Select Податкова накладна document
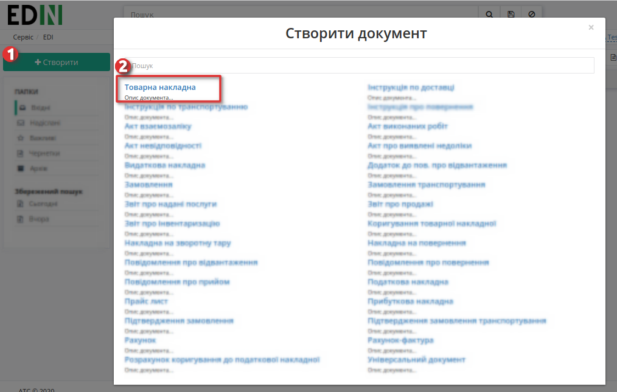This screenshot has height=392, width=617. [x=408, y=282]
